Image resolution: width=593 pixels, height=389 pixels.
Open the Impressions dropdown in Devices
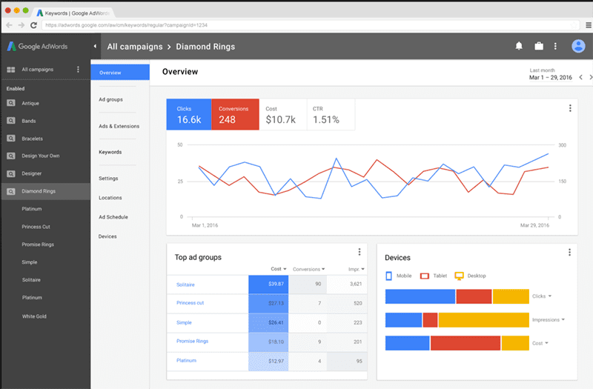[549, 320]
